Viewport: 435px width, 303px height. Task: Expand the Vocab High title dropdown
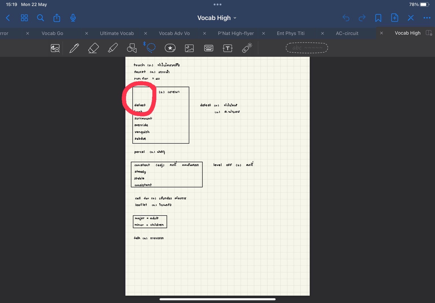[x=217, y=18]
